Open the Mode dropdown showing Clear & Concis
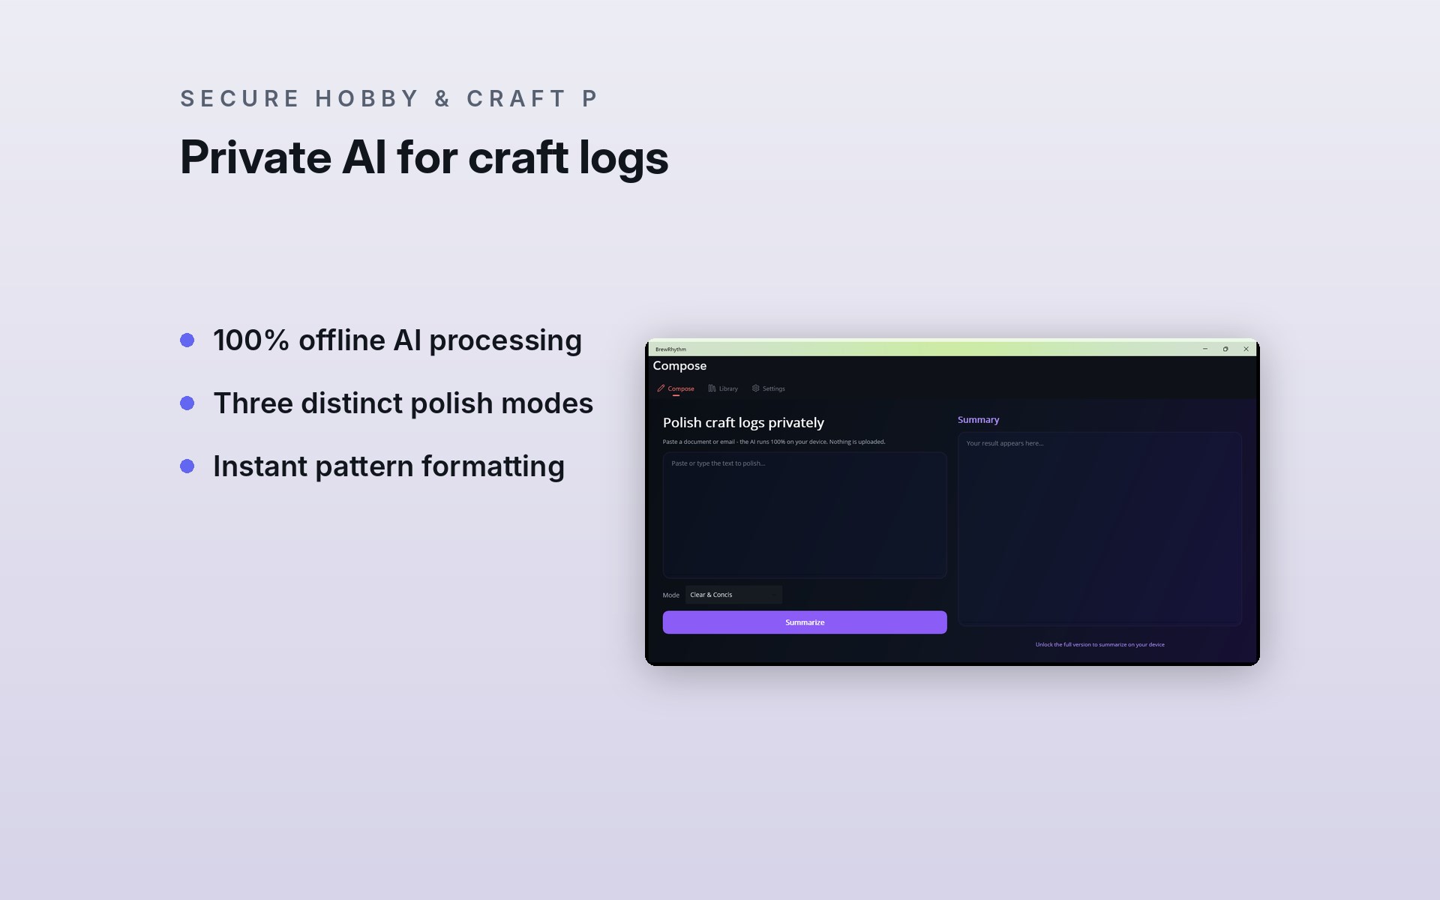The width and height of the screenshot is (1440, 900). coord(733,595)
